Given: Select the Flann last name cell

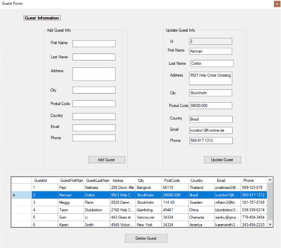Looking at the screenshot, I should coord(97,202).
